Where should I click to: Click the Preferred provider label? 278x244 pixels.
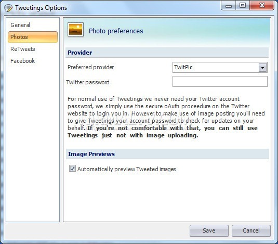coord(90,67)
